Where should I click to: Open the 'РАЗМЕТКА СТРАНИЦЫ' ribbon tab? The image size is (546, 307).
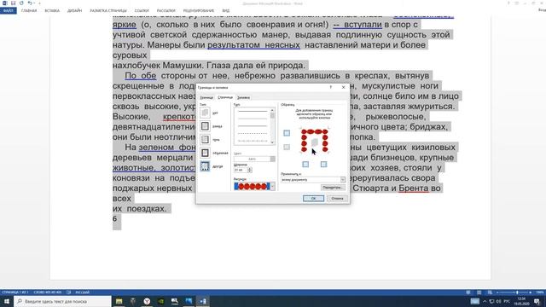click(x=108, y=11)
